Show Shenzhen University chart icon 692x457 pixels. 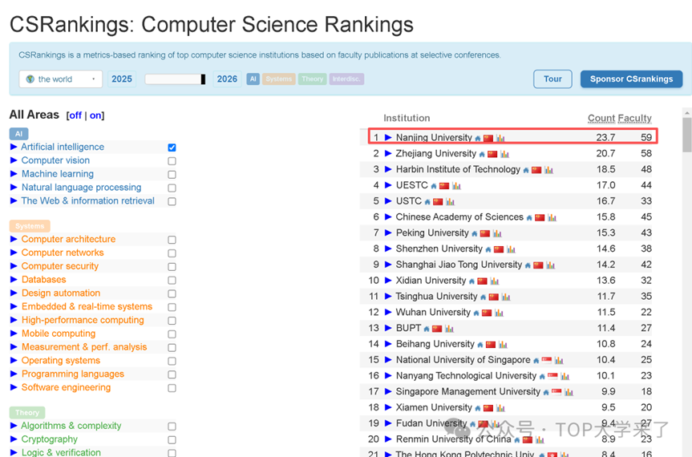coord(511,249)
